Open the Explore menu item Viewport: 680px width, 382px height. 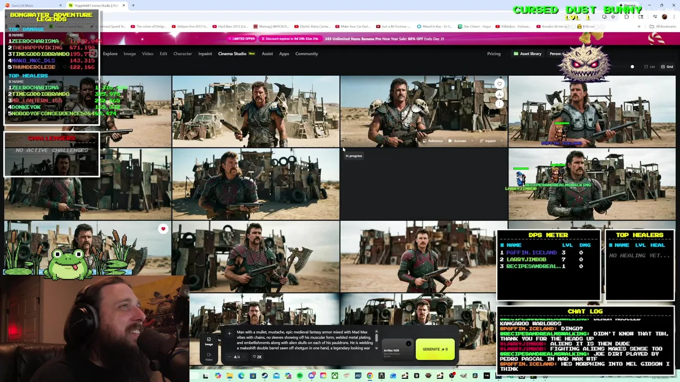110,54
